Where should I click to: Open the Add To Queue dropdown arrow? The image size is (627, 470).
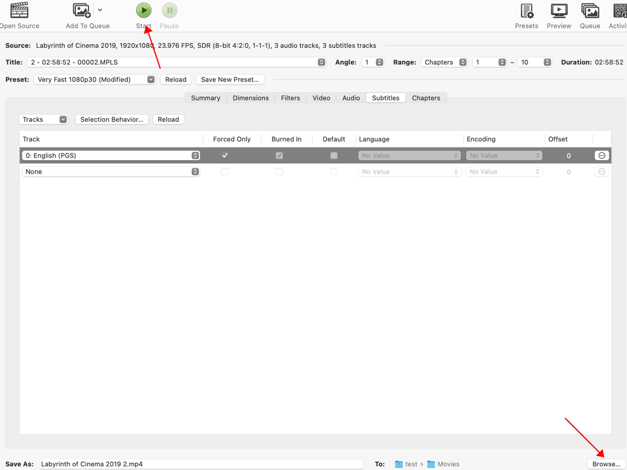100,10
